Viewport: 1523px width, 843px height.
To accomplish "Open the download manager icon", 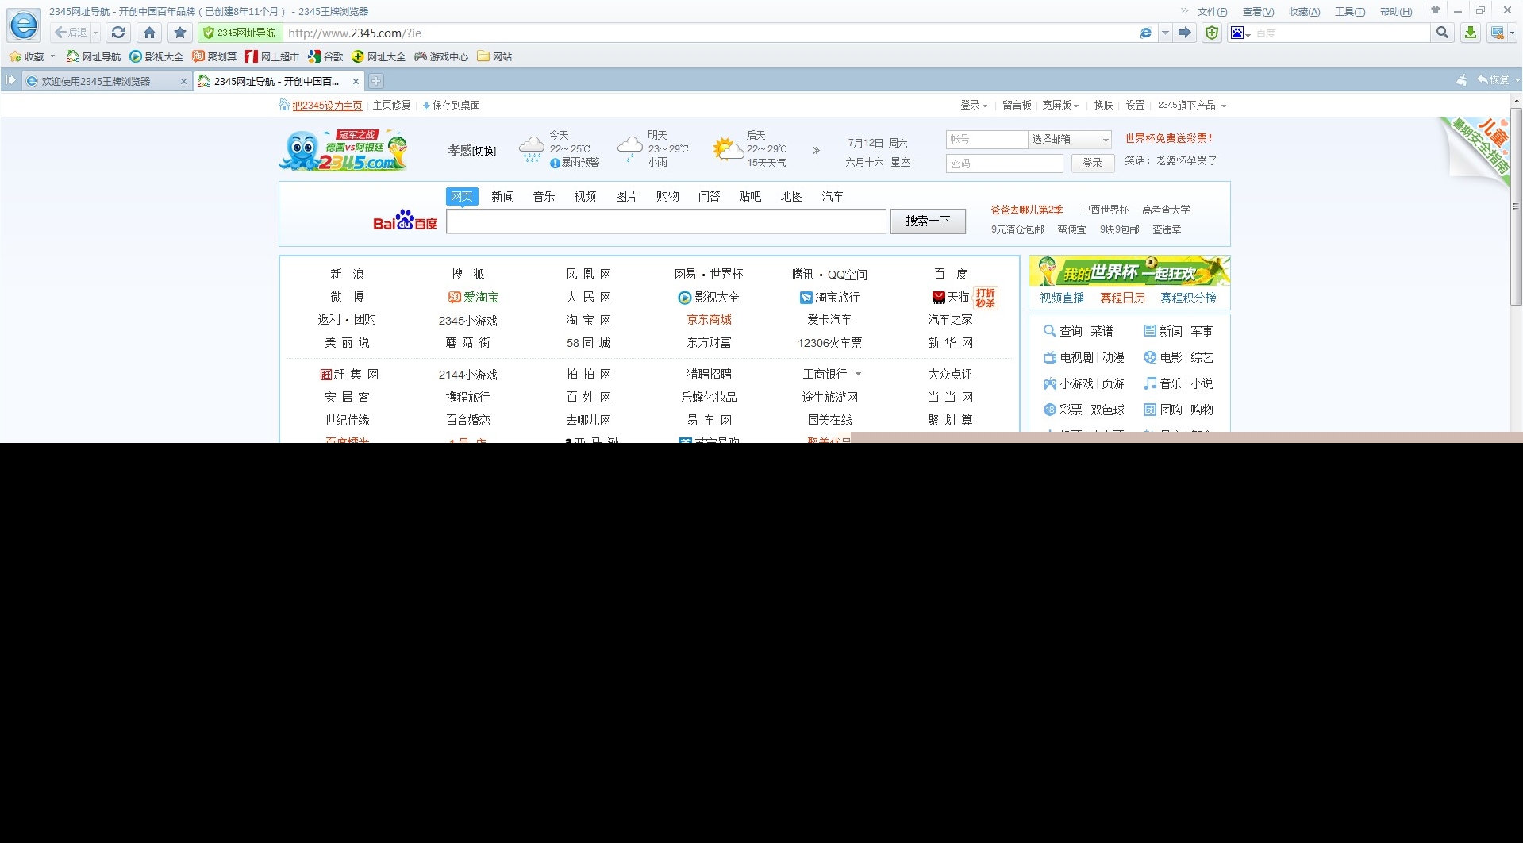I will (x=1470, y=33).
